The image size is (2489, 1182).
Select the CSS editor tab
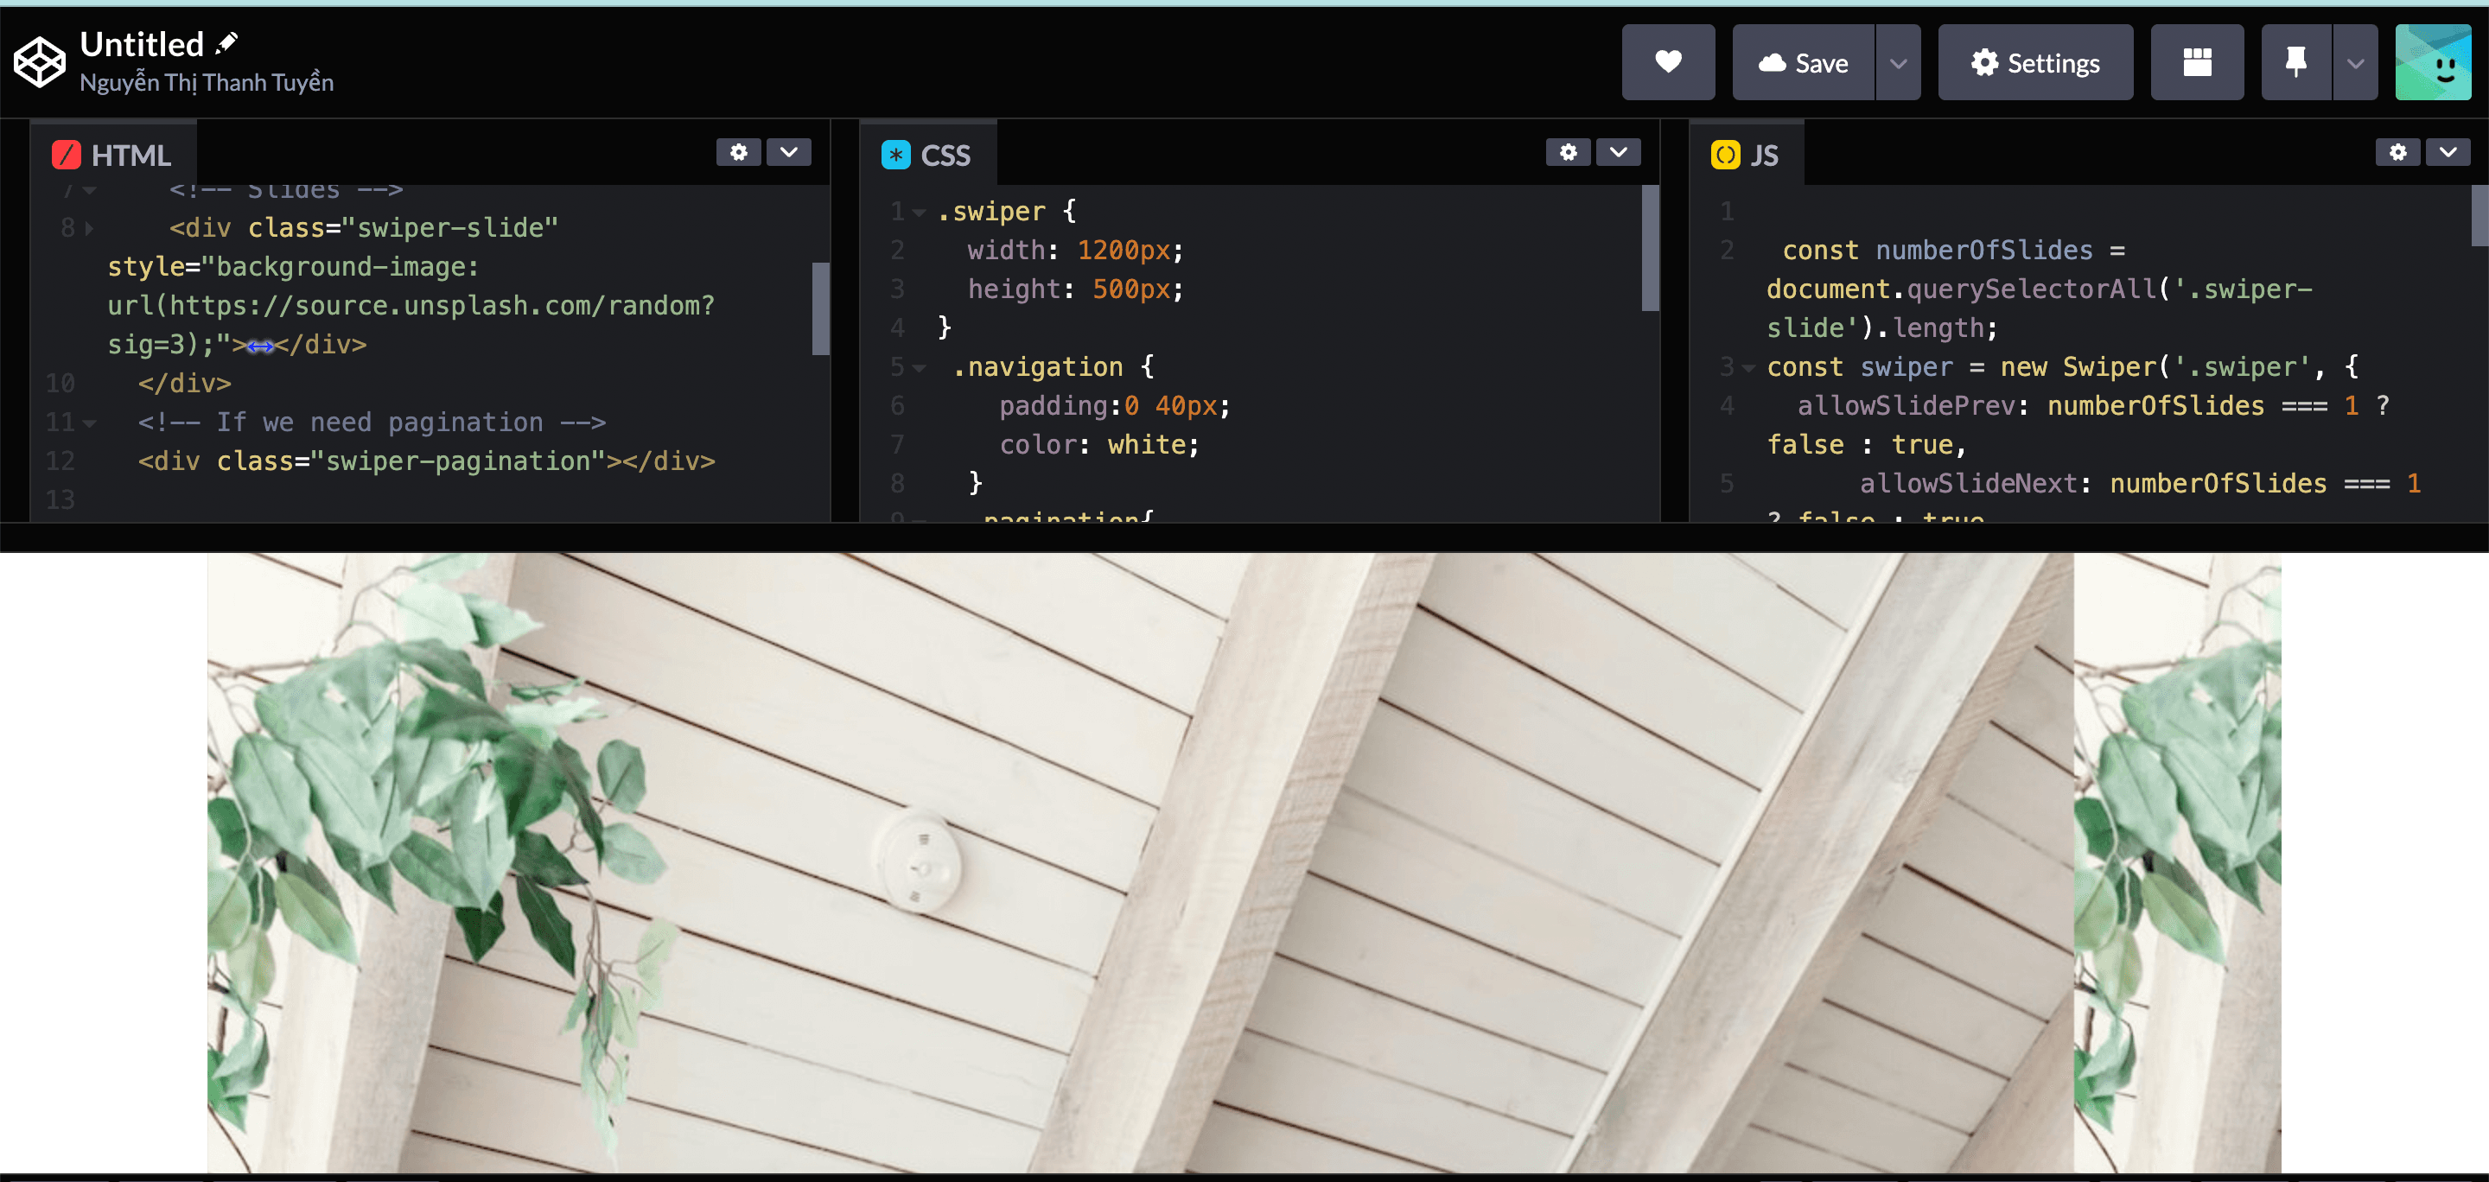point(926,155)
